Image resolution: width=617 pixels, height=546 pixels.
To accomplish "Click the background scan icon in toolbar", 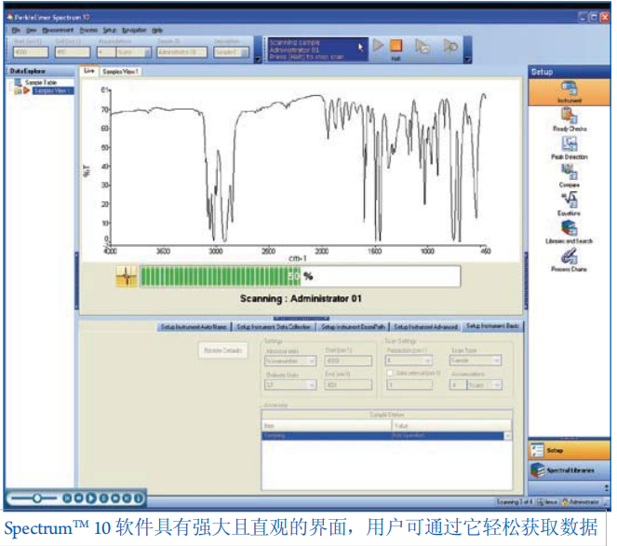I will [423, 47].
